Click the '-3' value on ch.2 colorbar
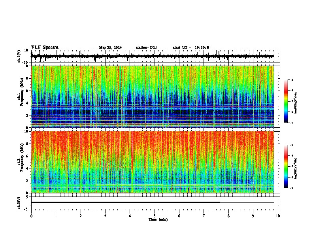 [291, 145]
